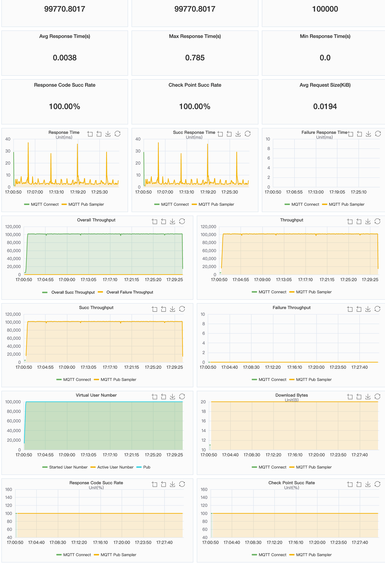The width and height of the screenshot is (385, 564).
Task: Select the Avg Response Time value 0.0038
Action: tap(65, 58)
